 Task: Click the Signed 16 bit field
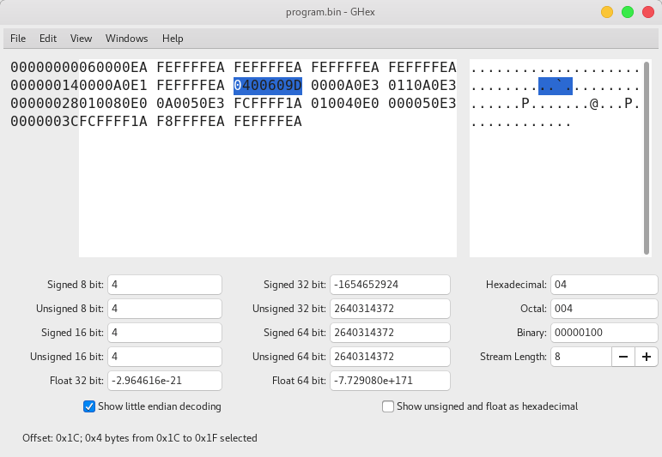(165, 333)
